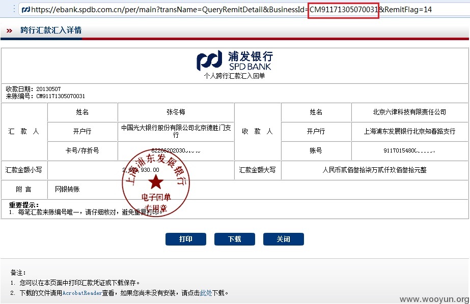Click the payee account number 91170154800
The image size is (470, 304).
tap(409, 150)
